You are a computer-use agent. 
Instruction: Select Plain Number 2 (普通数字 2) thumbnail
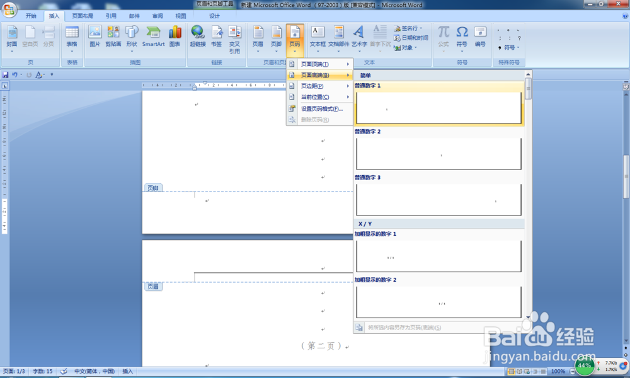coord(438,154)
